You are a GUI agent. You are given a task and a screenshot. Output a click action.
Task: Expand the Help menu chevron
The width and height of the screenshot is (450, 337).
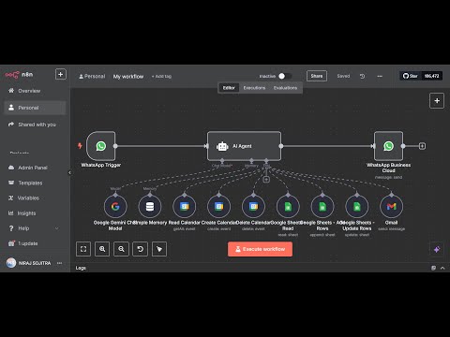click(56, 228)
